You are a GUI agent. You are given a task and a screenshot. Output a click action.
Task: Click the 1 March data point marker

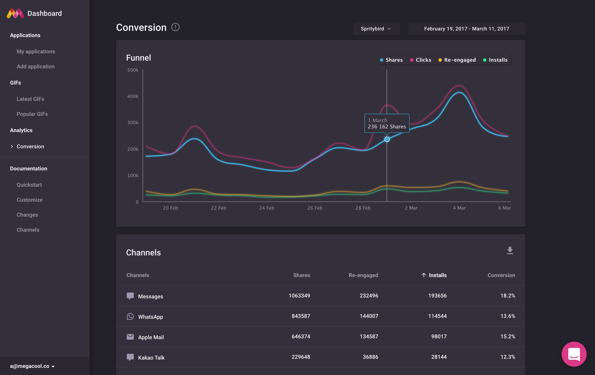pyautogui.click(x=387, y=140)
